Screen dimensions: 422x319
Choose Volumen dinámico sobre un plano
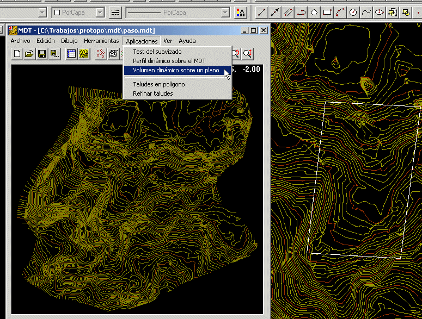pyautogui.click(x=178, y=70)
